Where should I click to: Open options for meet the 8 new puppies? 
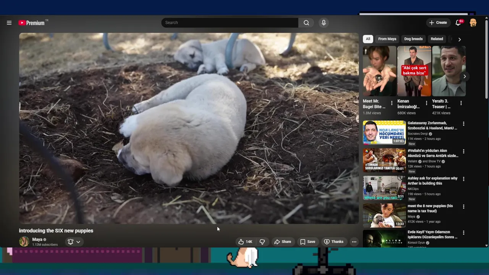pos(463,207)
